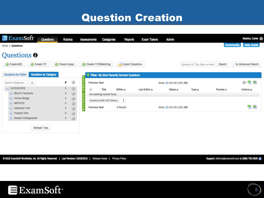Click the Search Categories input field

tap(16, 83)
